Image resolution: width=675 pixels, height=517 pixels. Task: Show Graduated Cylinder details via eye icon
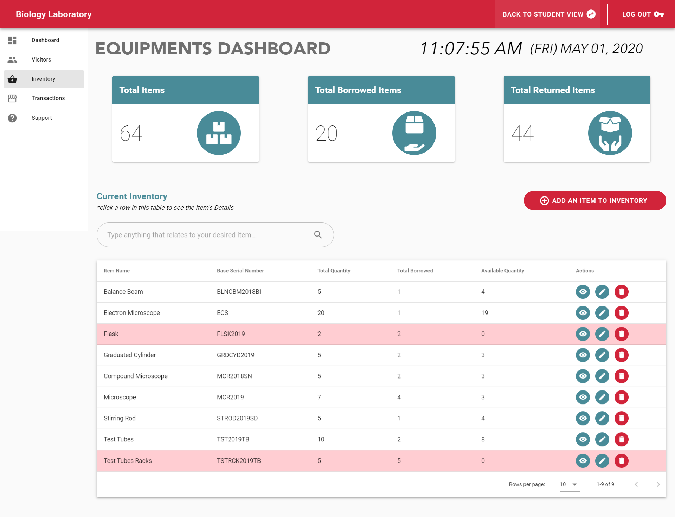tap(583, 355)
